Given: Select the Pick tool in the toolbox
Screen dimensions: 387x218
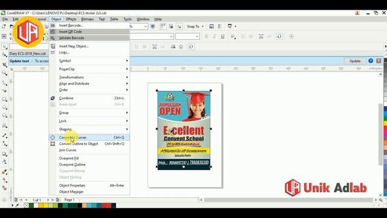Looking at the screenshot, I should 4,47.
